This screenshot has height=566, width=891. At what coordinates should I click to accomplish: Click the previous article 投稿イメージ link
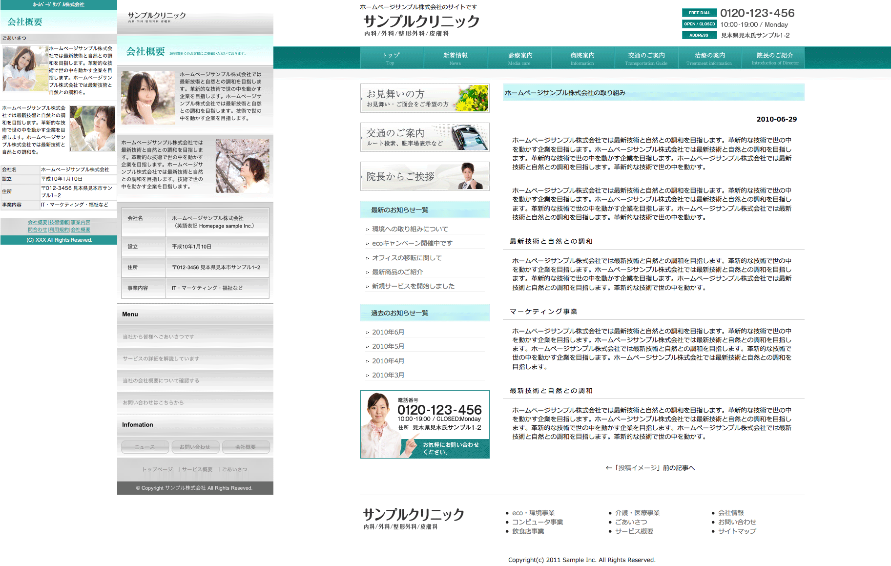650,468
